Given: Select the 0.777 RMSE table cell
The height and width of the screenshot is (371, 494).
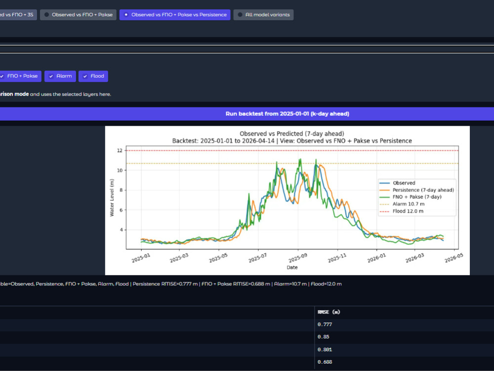Looking at the screenshot, I should tap(325, 325).
